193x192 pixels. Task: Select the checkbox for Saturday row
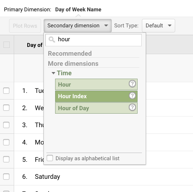coord(6,176)
